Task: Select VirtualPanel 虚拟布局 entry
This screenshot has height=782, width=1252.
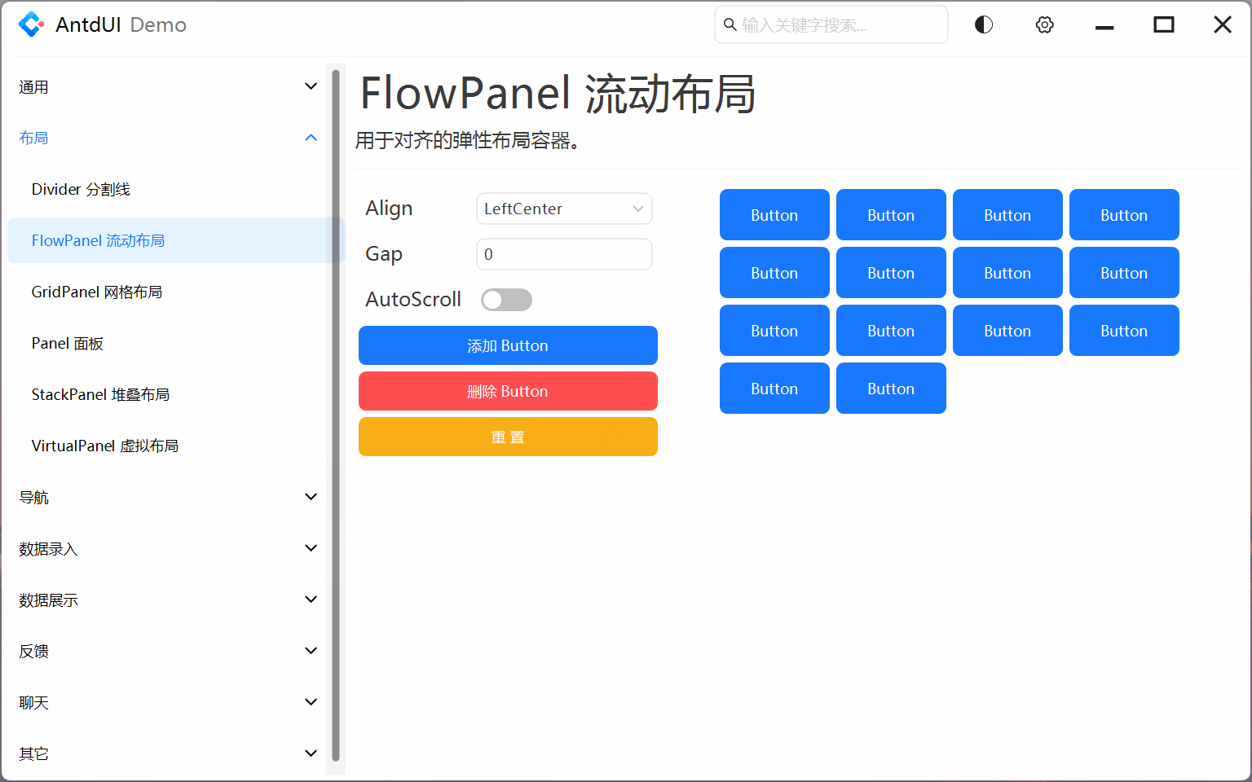Action: [105, 446]
